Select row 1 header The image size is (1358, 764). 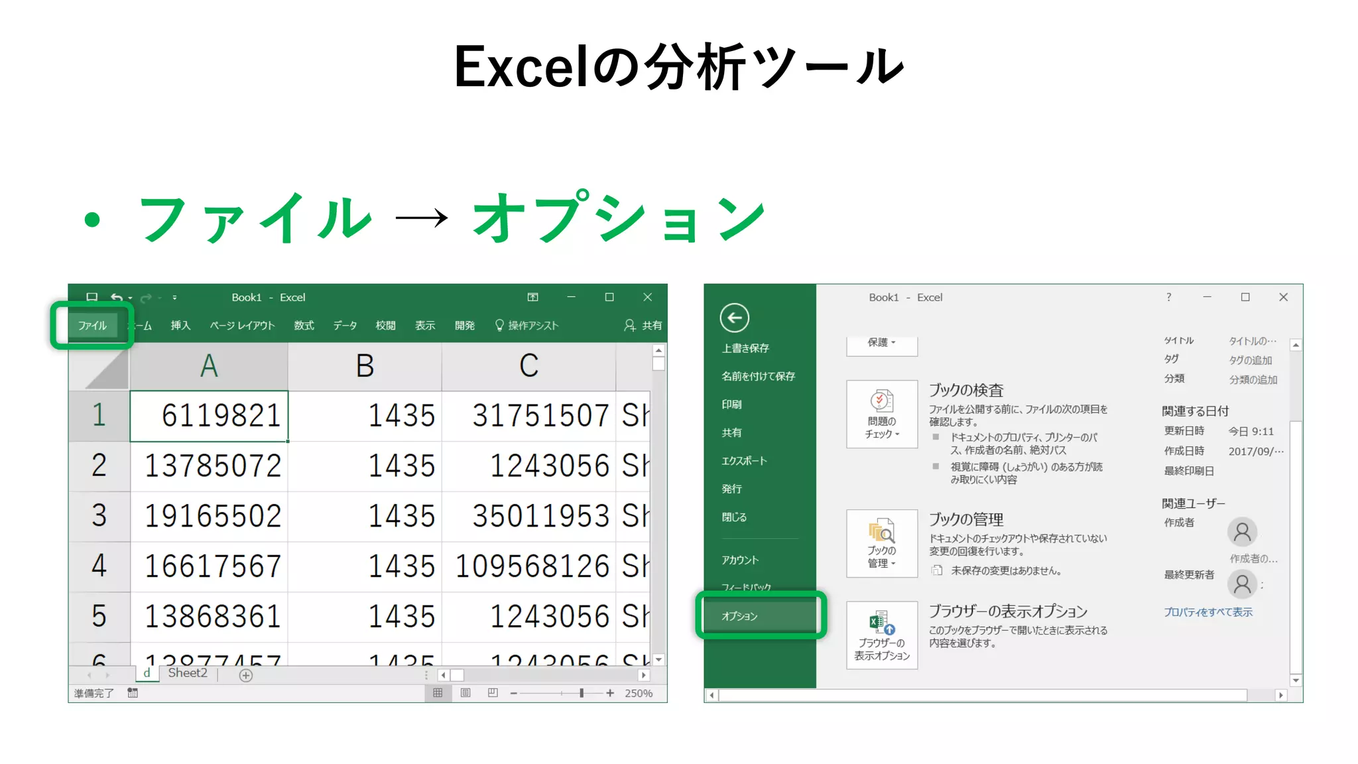(x=99, y=415)
